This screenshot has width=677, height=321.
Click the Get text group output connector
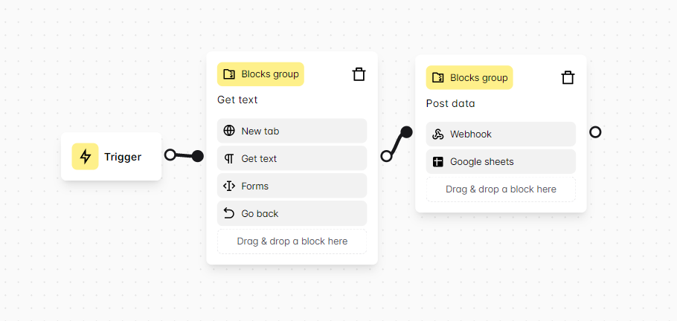coord(386,156)
